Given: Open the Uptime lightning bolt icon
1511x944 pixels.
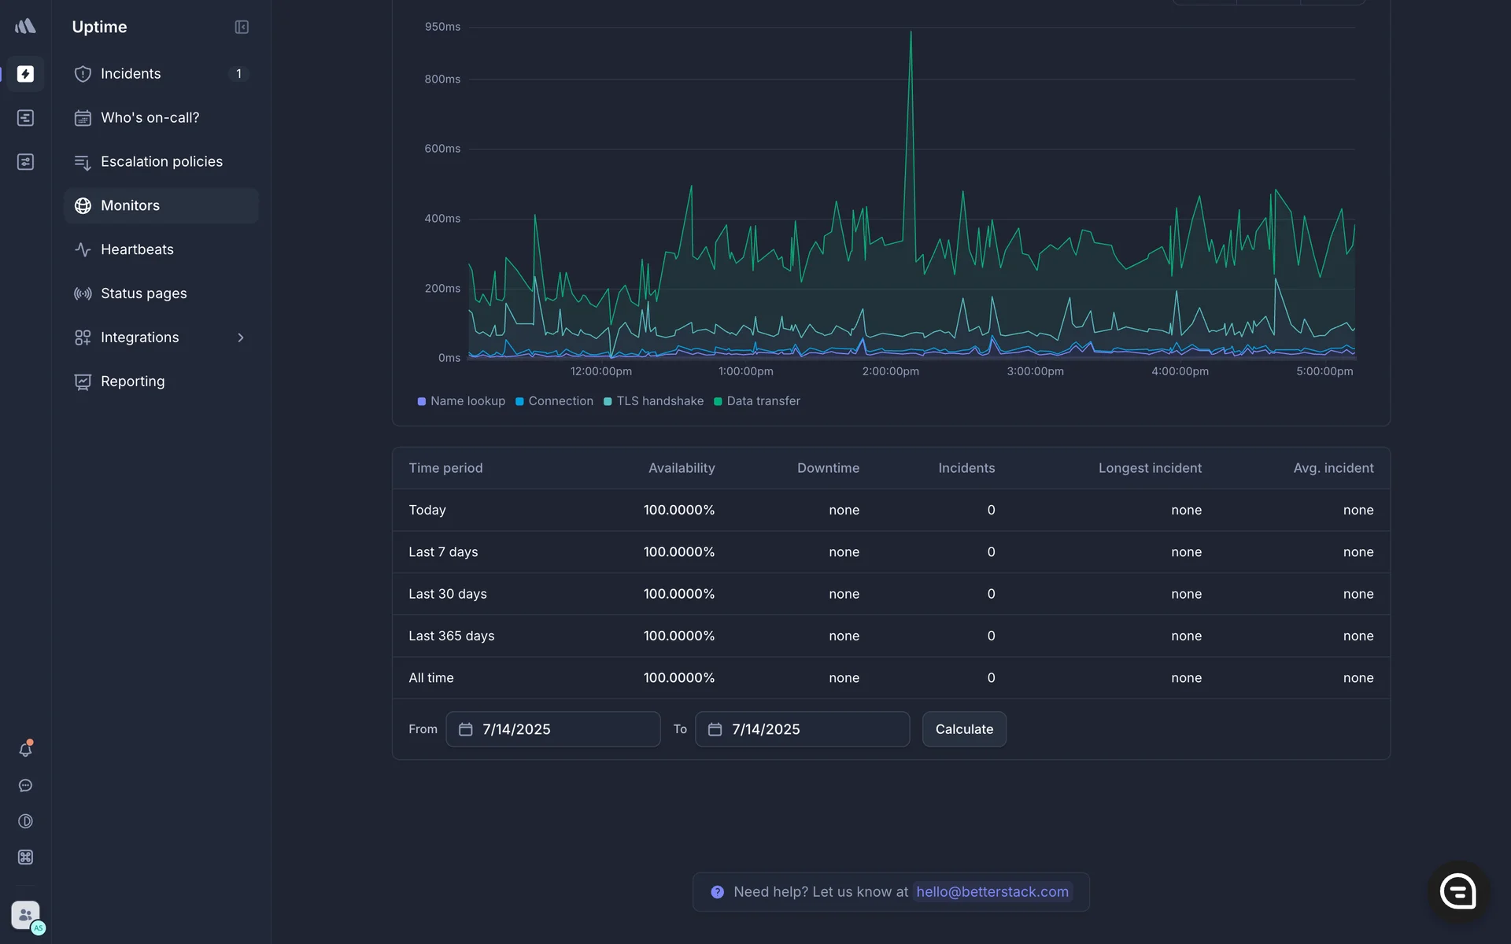Looking at the screenshot, I should tap(25, 74).
